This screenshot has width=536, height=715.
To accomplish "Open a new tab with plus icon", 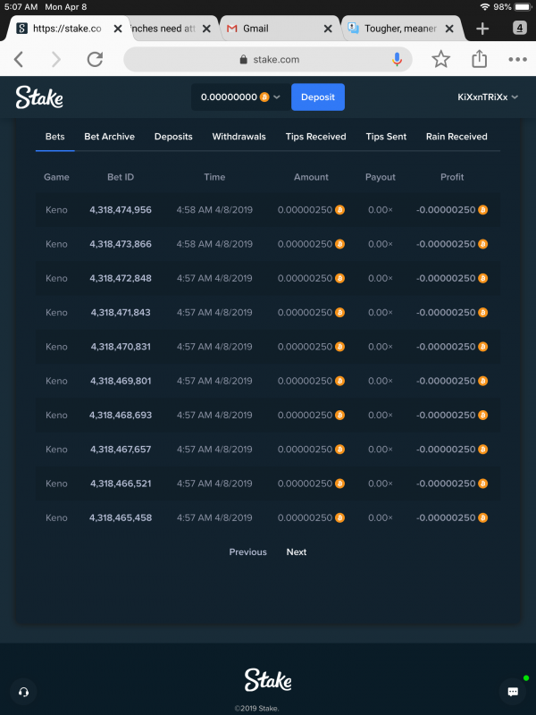I will (482, 29).
